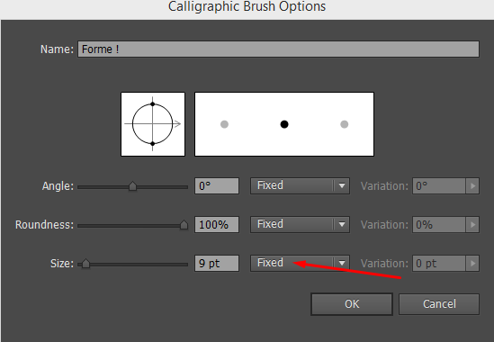The image size is (494, 342).
Task: Confirm with the OK button
Action: [x=352, y=304]
